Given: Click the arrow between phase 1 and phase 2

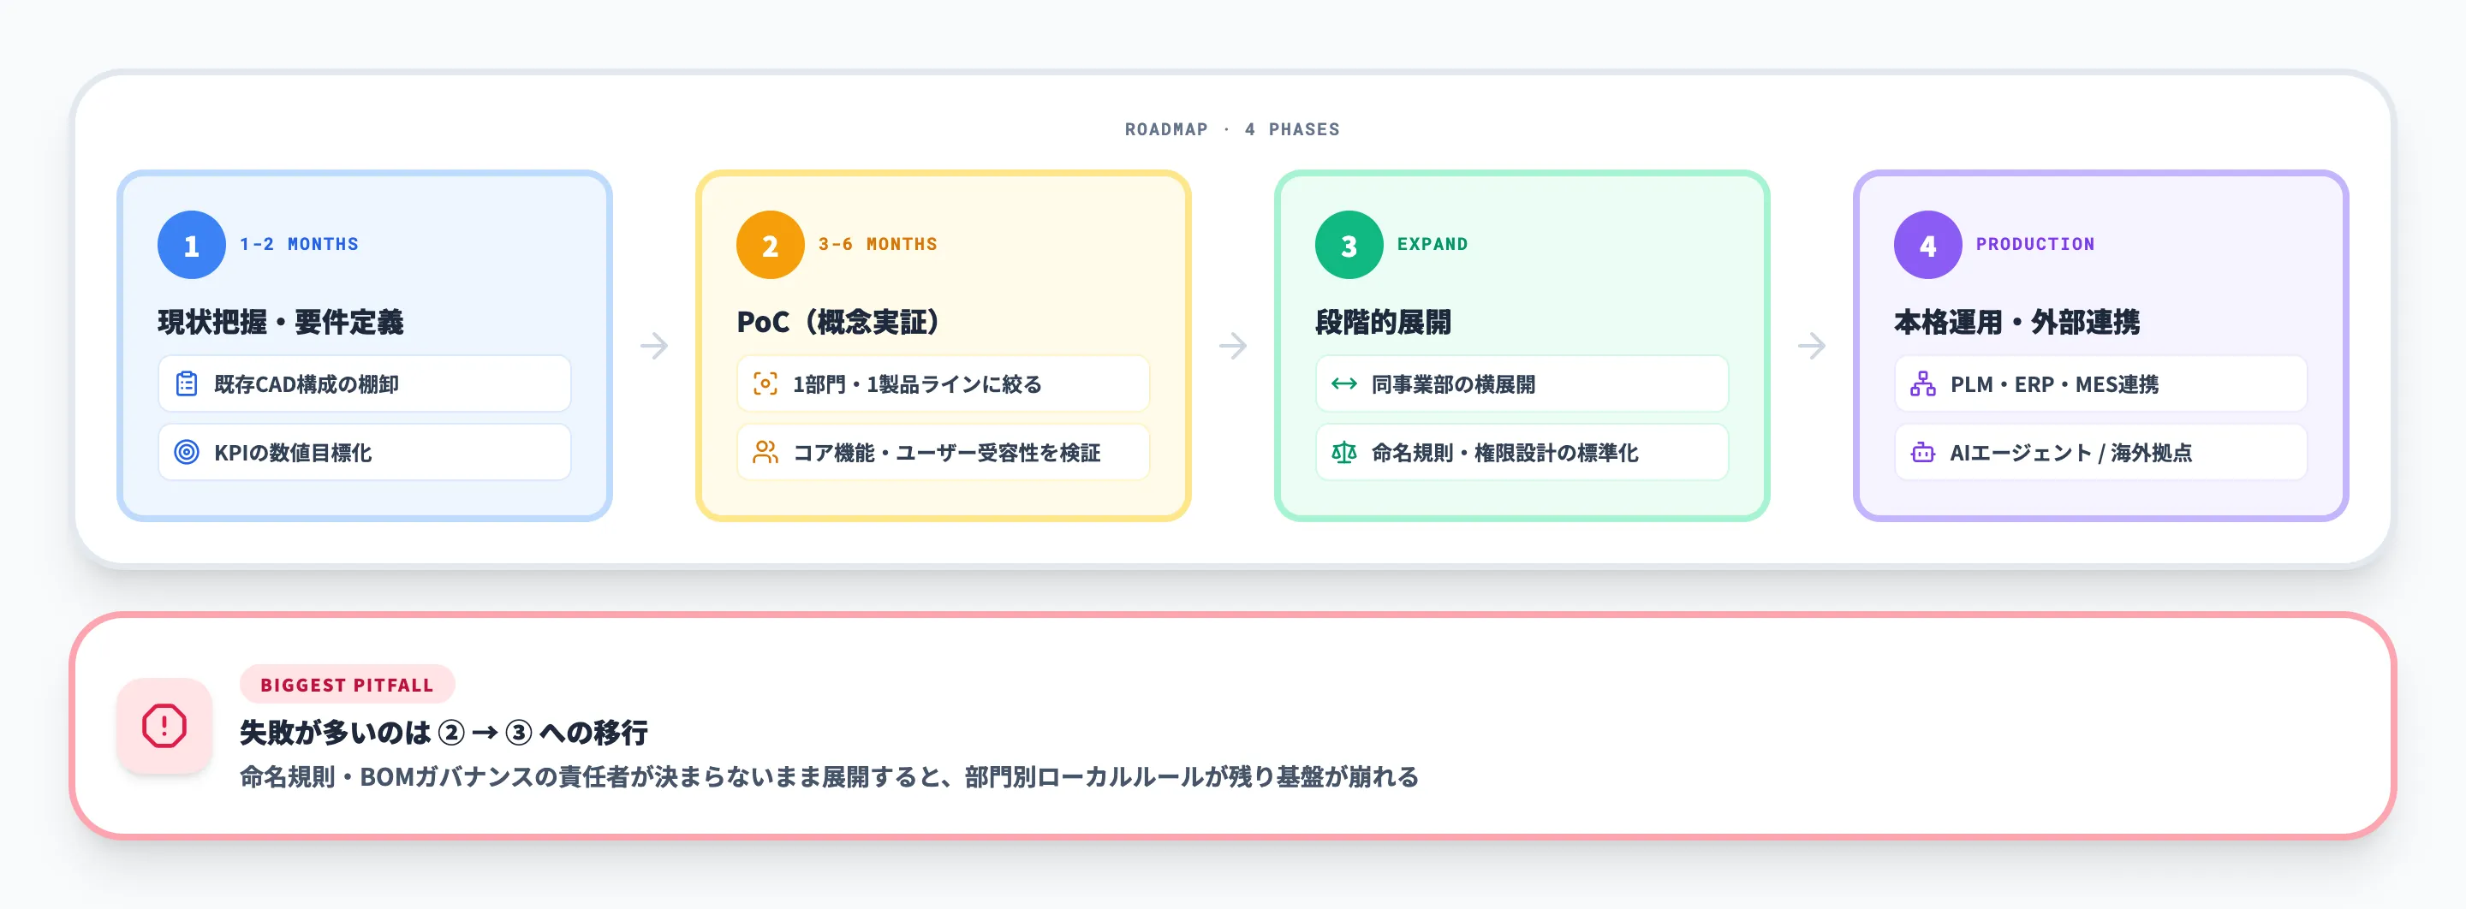Looking at the screenshot, I should (655, 347).
